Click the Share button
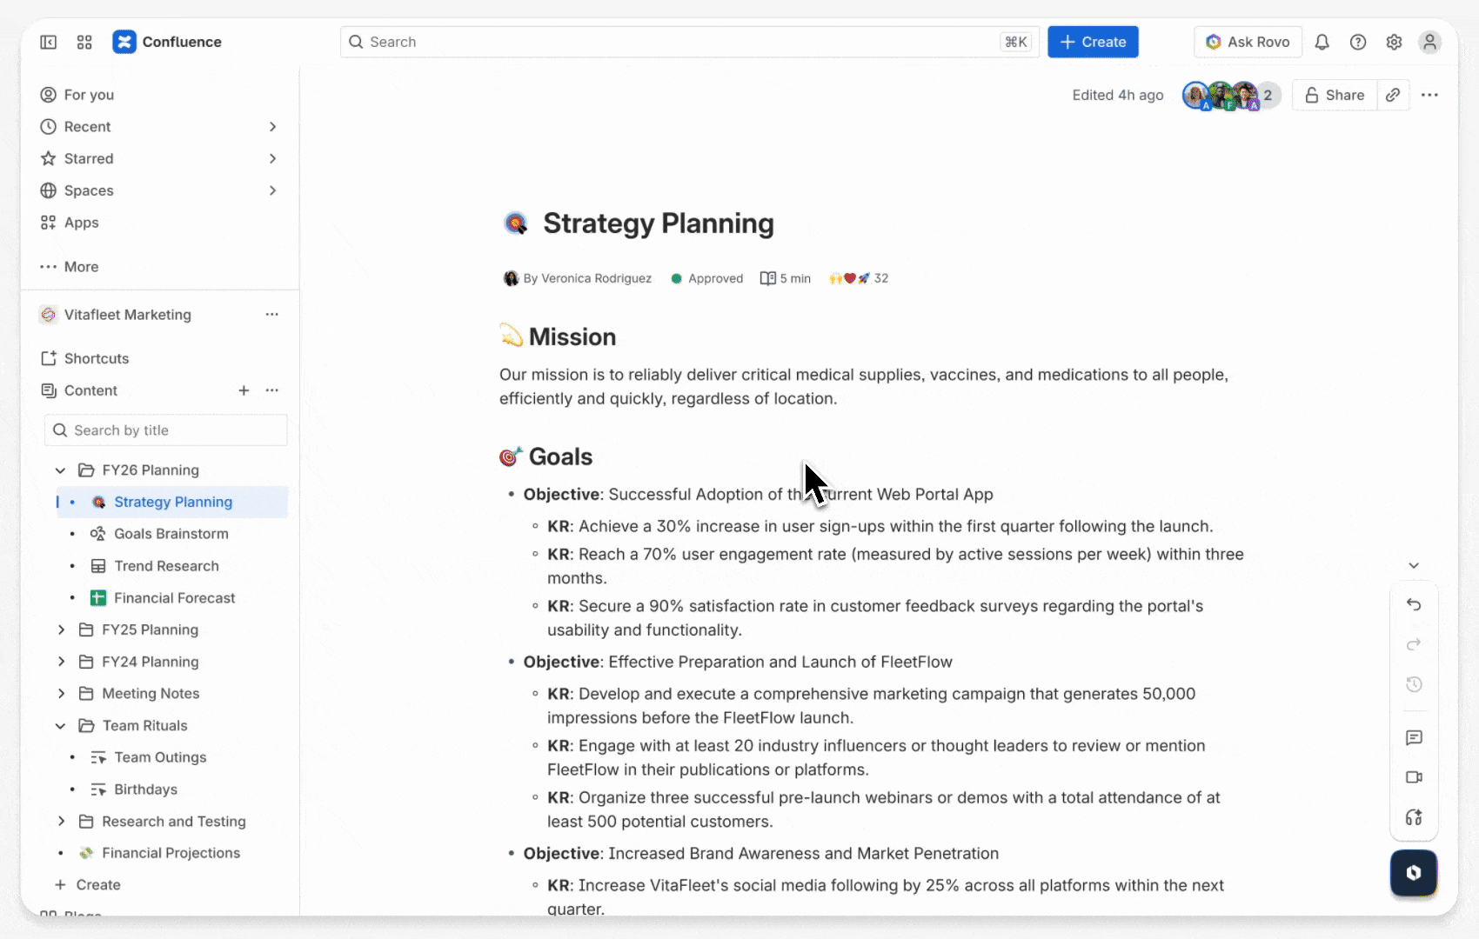The width and height of the screenshot is (1479, 939). tap(1335, 95)
